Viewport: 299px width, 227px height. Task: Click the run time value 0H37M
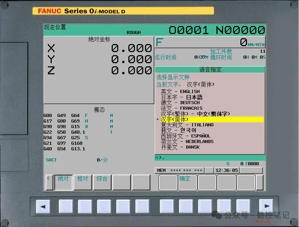coord(201,57)
